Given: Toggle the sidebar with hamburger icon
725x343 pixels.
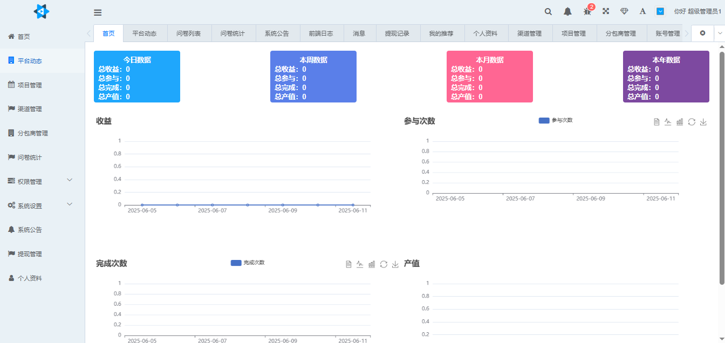Looking at the screenshot, I should pos(98,12).
